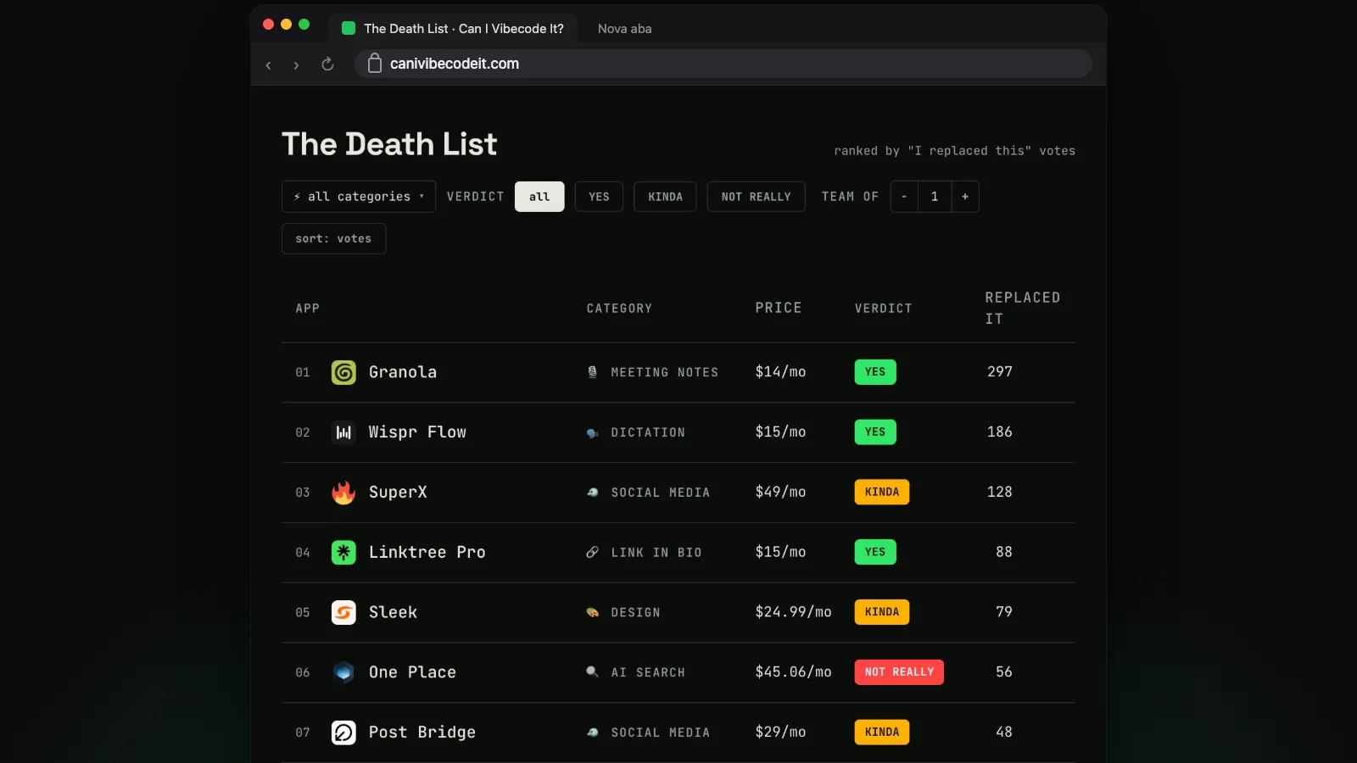
Task: Click the PRICE column header
Action: (779, 308)
